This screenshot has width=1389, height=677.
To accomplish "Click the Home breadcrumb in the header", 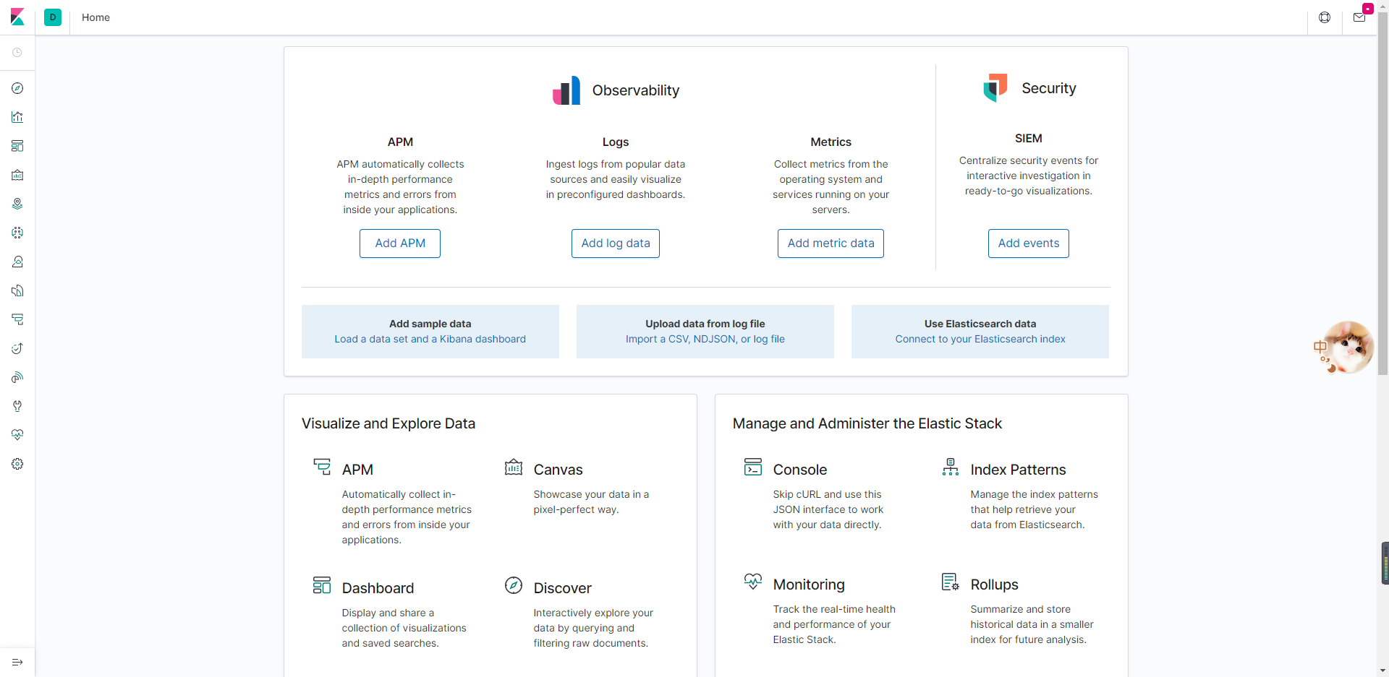I will (95, 17).
